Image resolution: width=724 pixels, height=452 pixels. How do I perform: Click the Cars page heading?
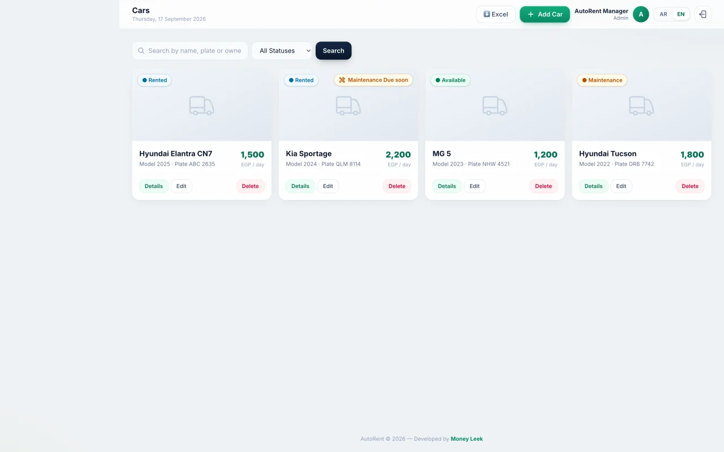[141, 10]
